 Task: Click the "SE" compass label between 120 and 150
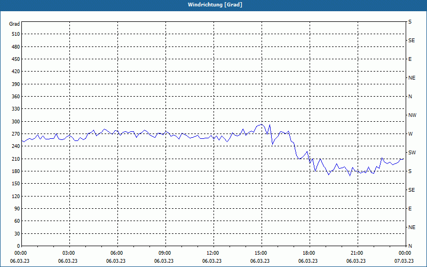(412, 190)
